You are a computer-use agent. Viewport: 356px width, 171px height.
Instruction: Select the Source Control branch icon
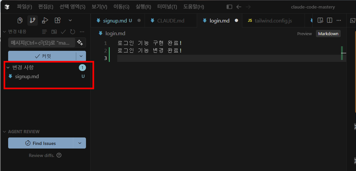coord(33,21)
